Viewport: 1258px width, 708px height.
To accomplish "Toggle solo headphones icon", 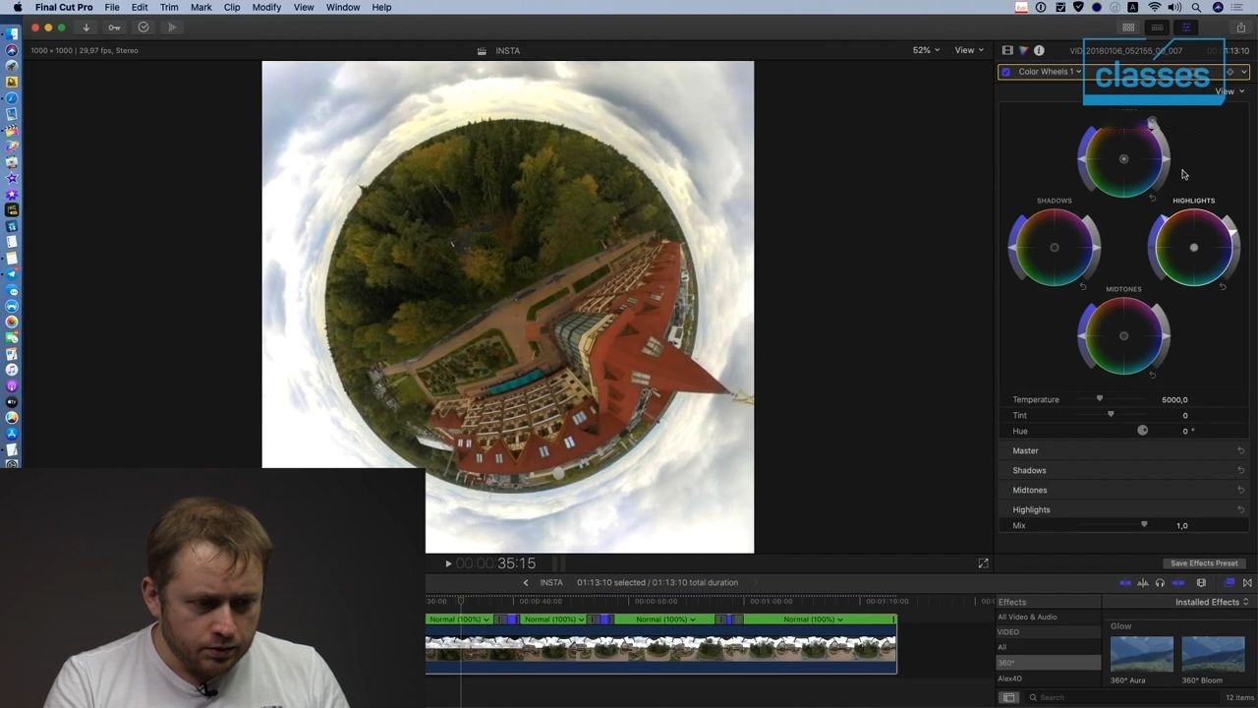I will tap(1160, 583).
